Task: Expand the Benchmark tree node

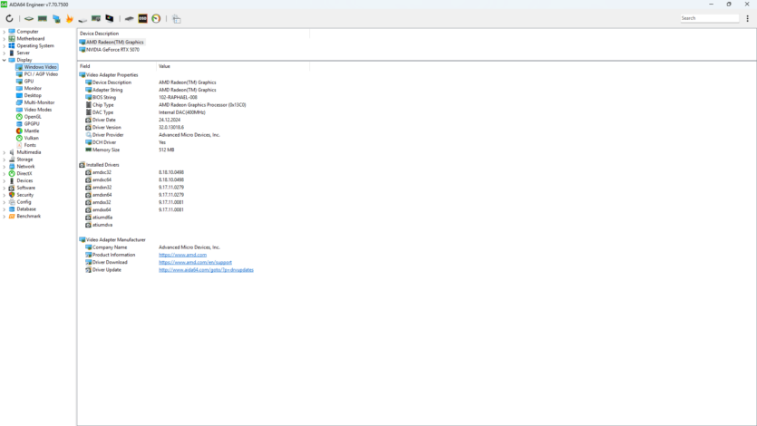Action: pyautogui.click(x=5, y=217)
